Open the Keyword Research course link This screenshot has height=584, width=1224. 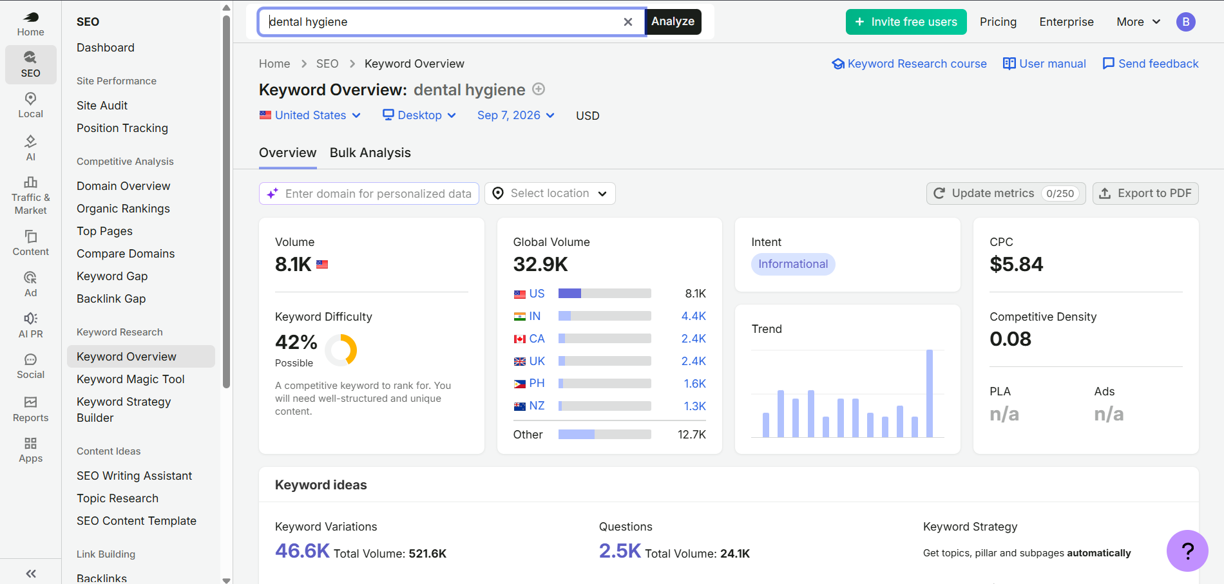(909, 64)
